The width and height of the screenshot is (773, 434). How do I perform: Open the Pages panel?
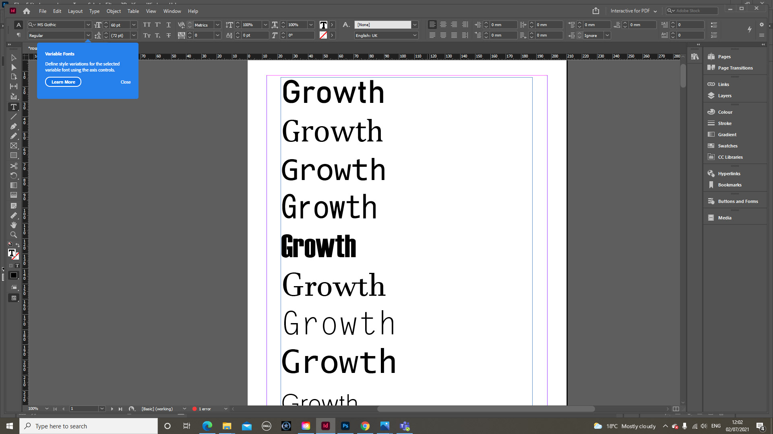click(725, 57)
